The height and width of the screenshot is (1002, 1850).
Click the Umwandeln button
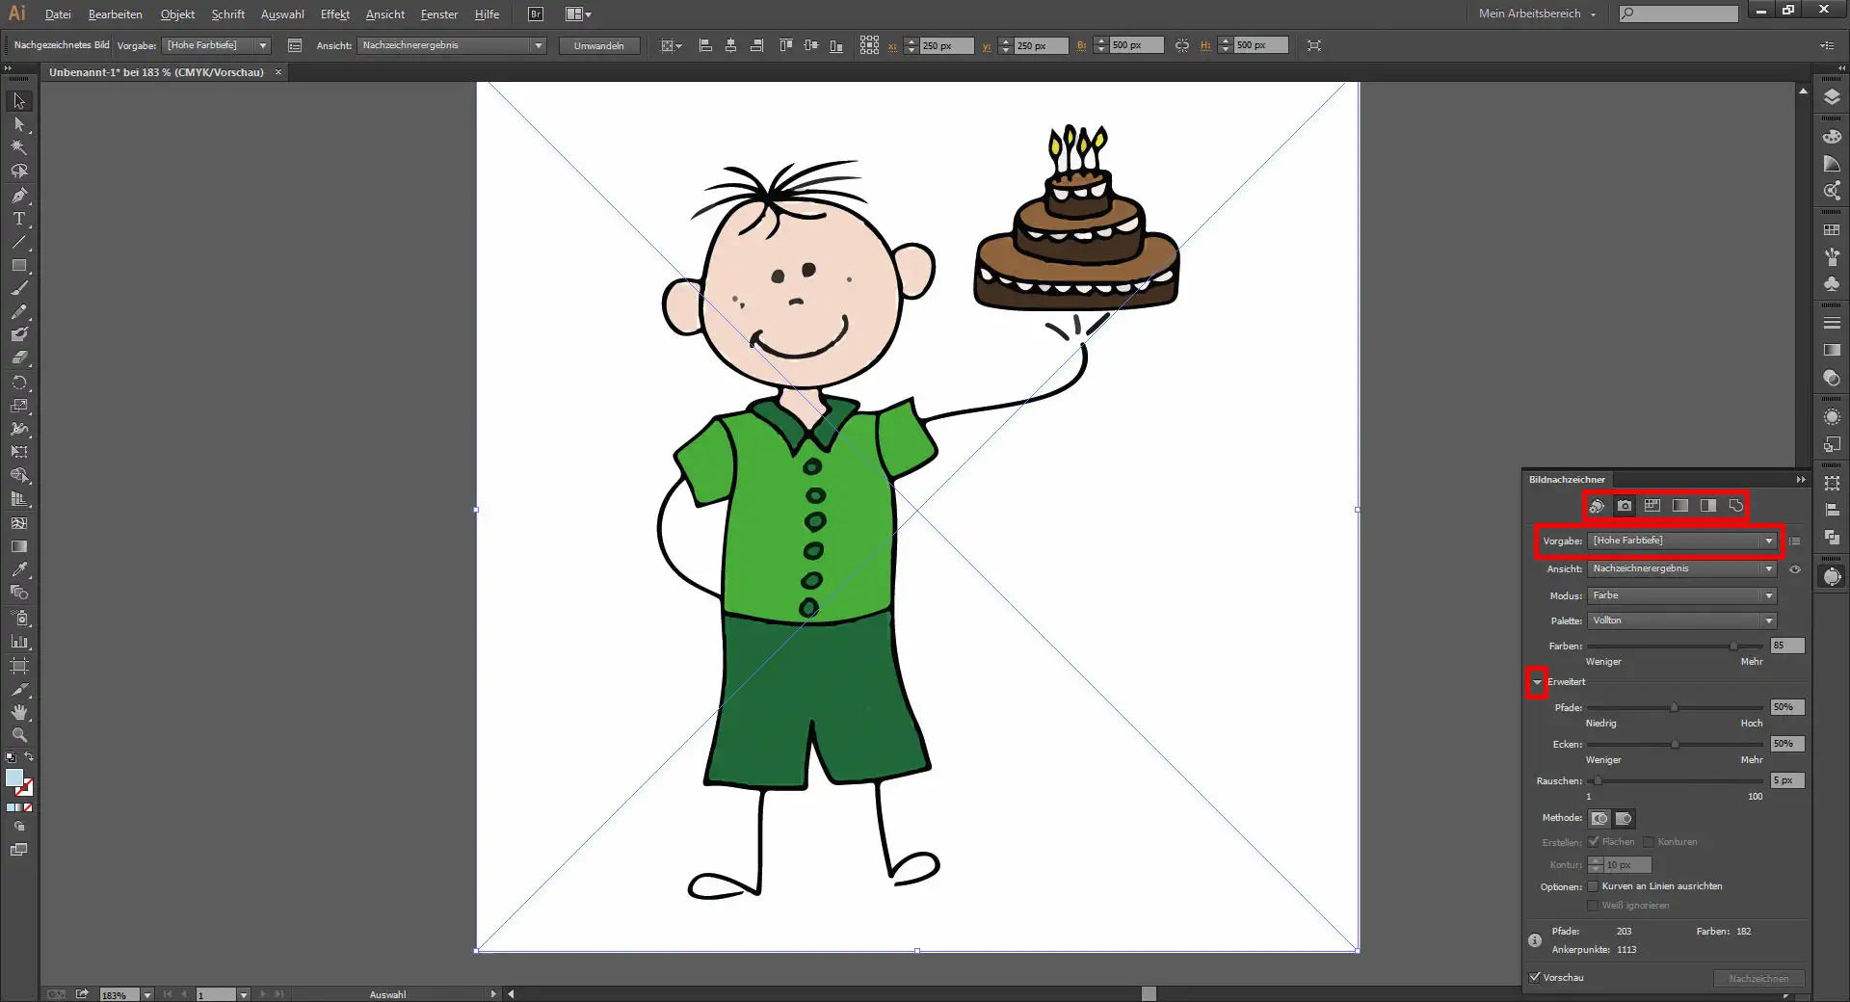(x=598, y=45)
